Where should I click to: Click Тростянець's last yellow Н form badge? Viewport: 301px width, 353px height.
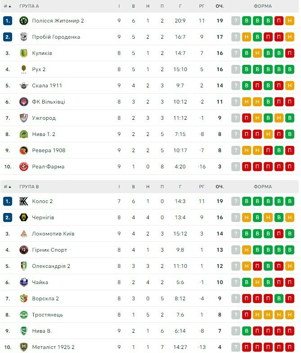(290, 315)
